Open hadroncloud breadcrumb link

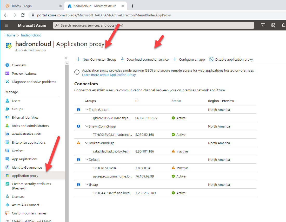[x=31, y=35]
